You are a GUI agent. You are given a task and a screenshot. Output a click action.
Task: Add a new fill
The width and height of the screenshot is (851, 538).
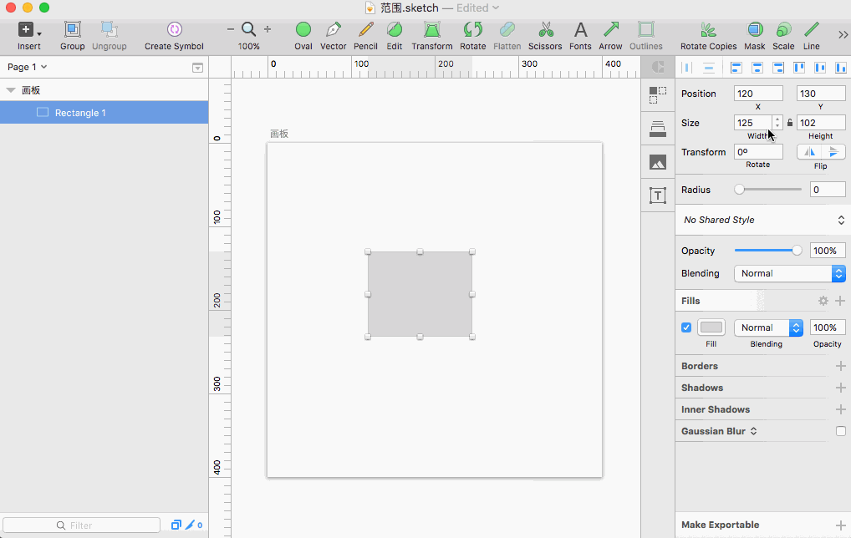pyautogui.click(x=840, y=301)
